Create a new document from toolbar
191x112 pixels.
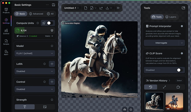click(86, 8)
